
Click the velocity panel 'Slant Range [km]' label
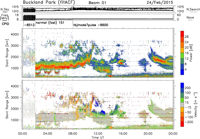pyautogui.click(x=7, y=105)
